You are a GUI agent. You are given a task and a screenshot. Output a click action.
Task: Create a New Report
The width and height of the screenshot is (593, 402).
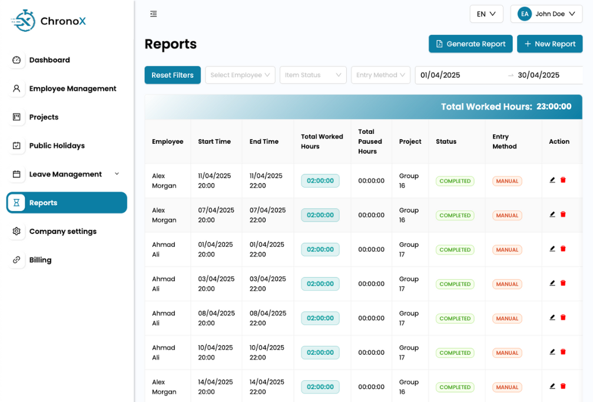click(x=549, y=44)
